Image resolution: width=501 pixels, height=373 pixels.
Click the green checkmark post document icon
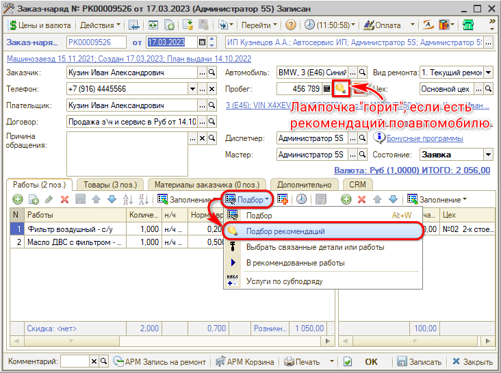(x=348, y=361)
